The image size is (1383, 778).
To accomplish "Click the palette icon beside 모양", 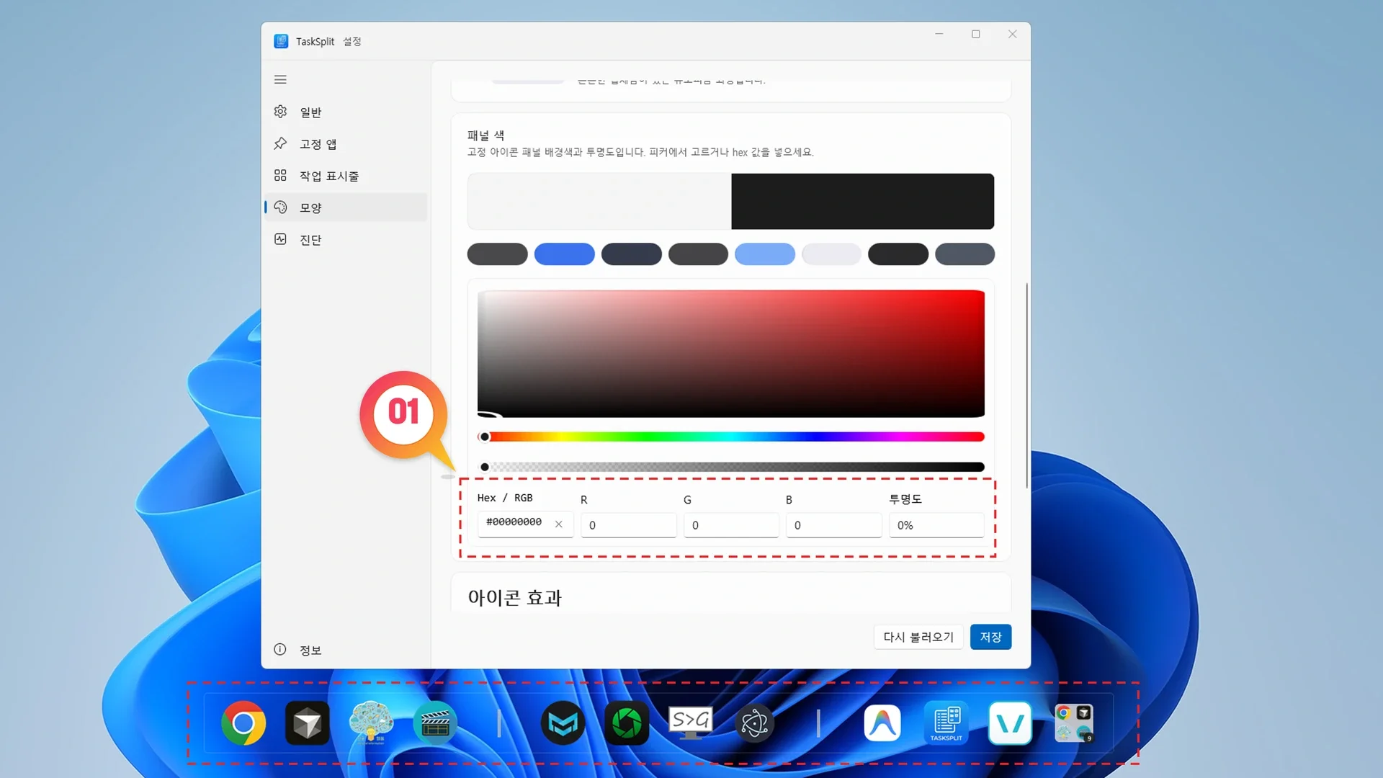I will (280, 207).
